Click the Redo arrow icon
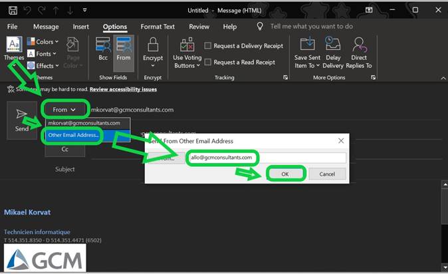This screenshot has width=448, height=274. tap(42, 11)
